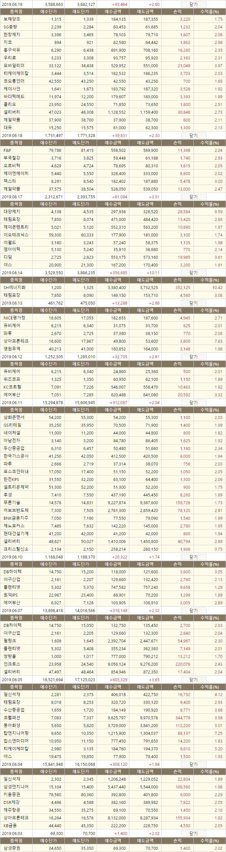Select the stock GS리테일
Image resolution: width=226 pixels, height=852 pixels.
12,425
